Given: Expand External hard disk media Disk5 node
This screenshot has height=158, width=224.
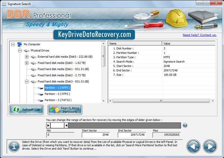Looking at the screenshot, I should tap(27, 57).
